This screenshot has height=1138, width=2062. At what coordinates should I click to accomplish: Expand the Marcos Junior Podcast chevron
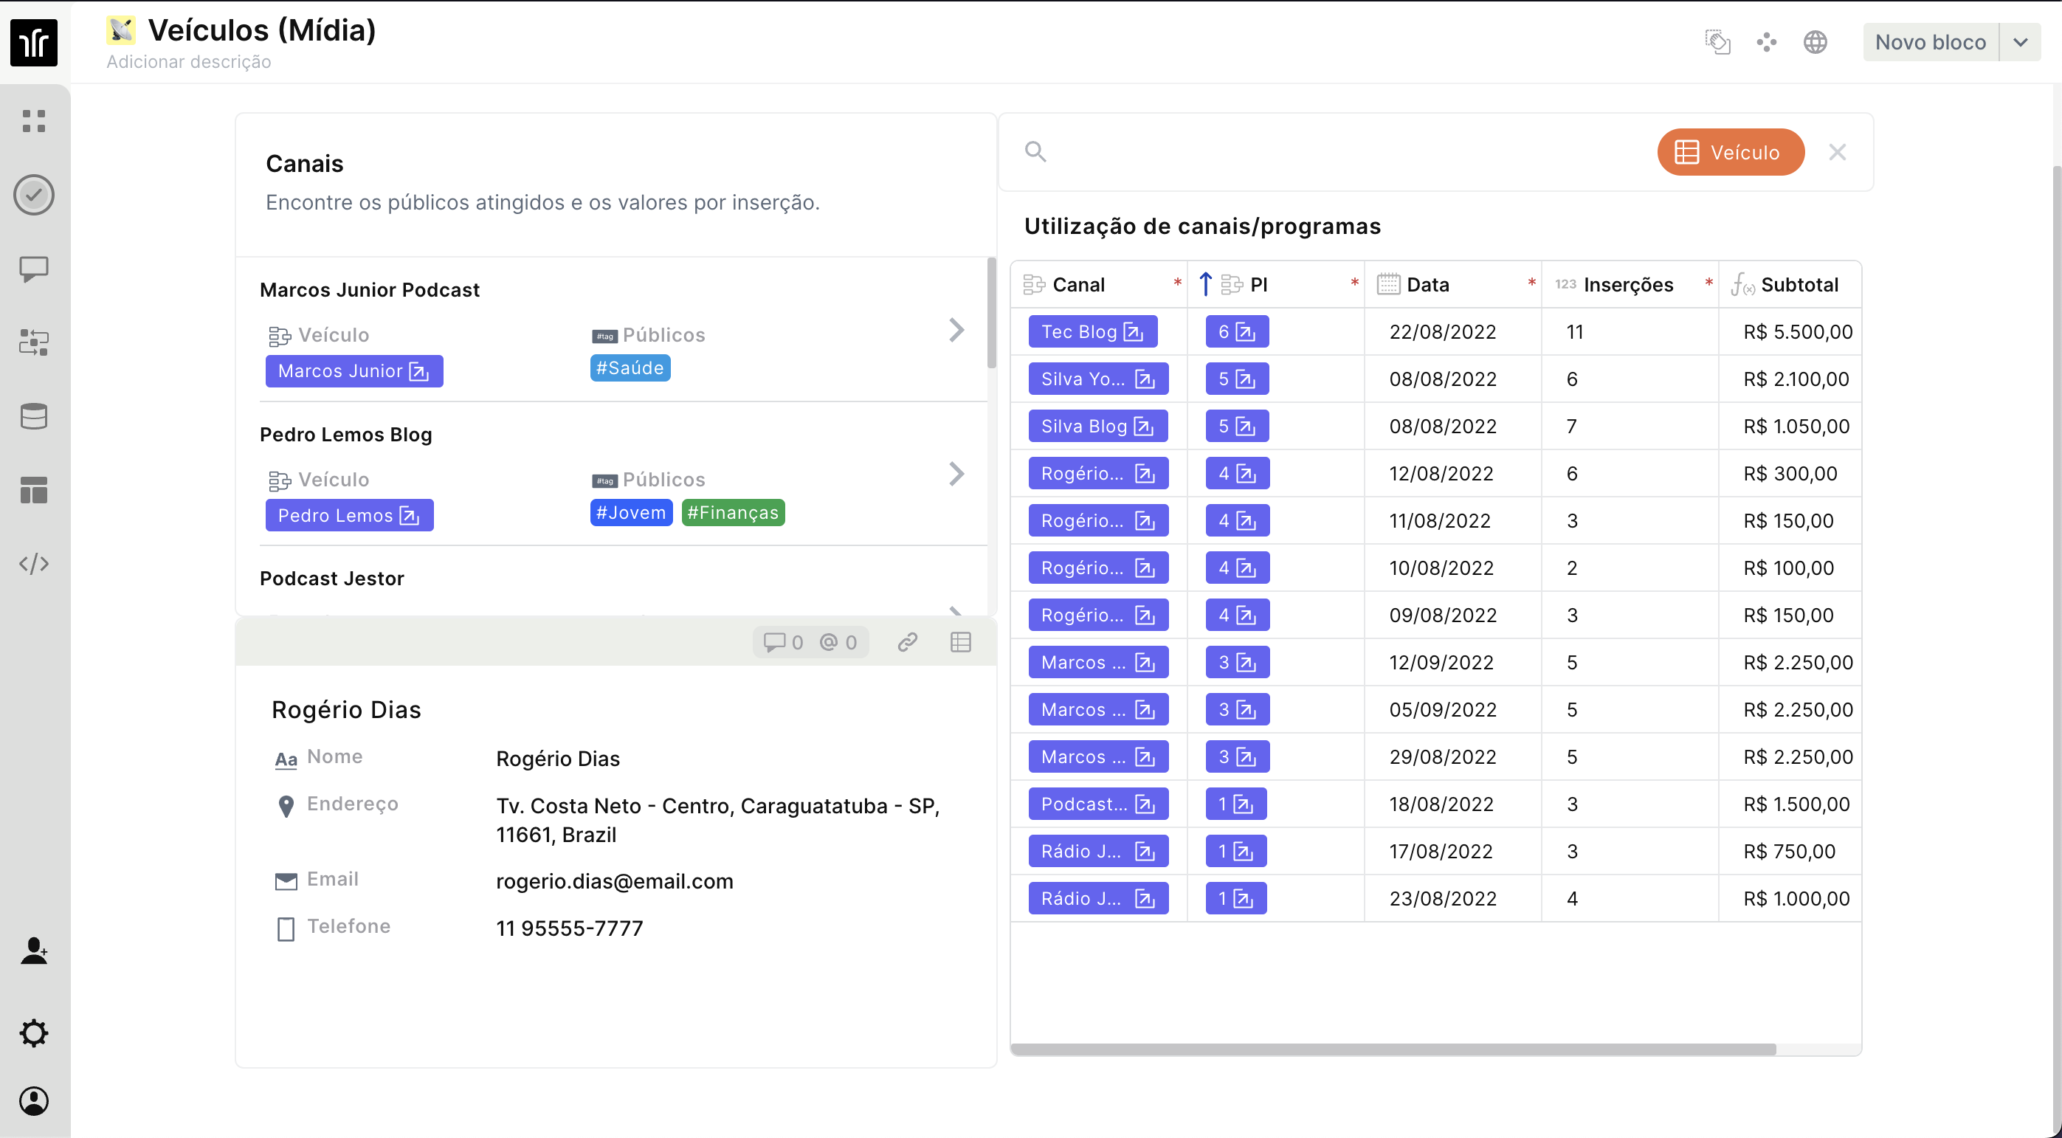point(956,330)
